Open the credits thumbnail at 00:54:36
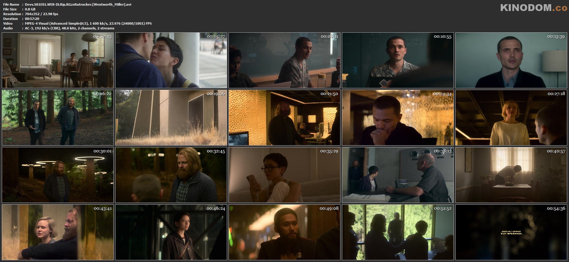This screenshot has width=569, height=262. (511, 232)
